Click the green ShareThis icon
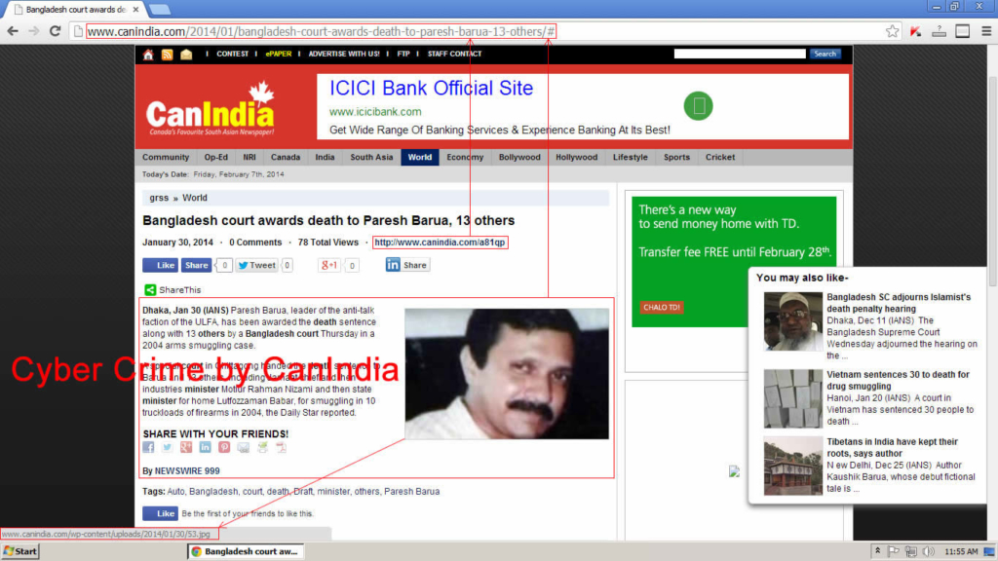The height and width of the screenshot is (561, 998). 148,289
